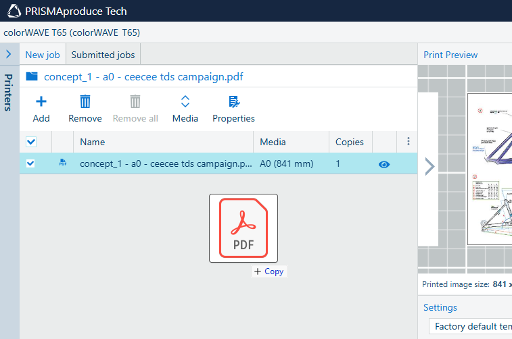Screen dimensions: 512x339
Task: Uncheck the concept_1 file row checkbox
Action: 30,163
